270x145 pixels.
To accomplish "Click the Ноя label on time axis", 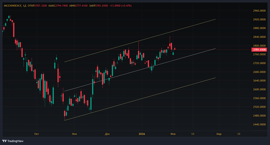I will [x=74, y=134].
